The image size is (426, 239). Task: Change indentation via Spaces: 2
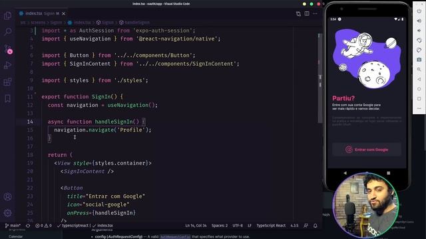(220, 226)
